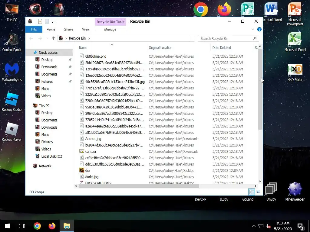This screenshot has width=310, height=232.
Task: Launch HxD Editor desktop icon
Action: (x=295, y=72)
